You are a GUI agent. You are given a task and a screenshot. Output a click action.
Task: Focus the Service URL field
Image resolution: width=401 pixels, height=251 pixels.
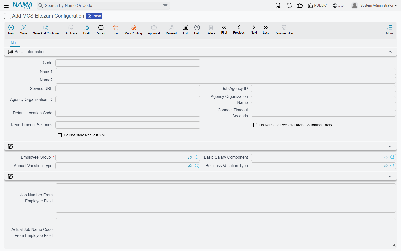click(x=128, y=89)
